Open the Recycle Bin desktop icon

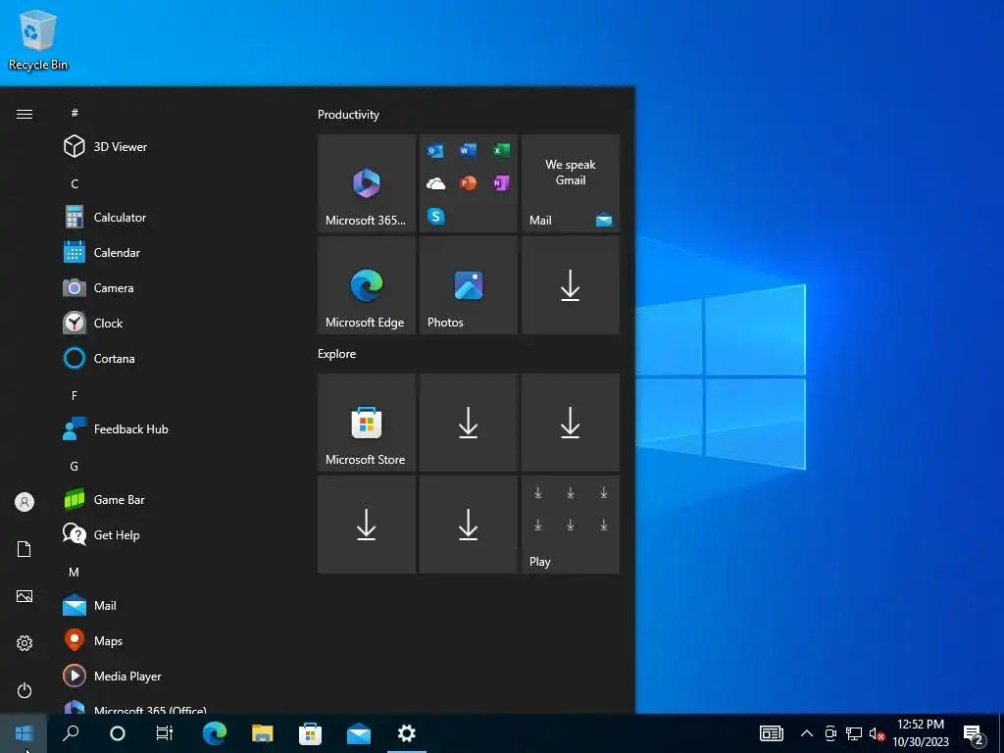38,40
